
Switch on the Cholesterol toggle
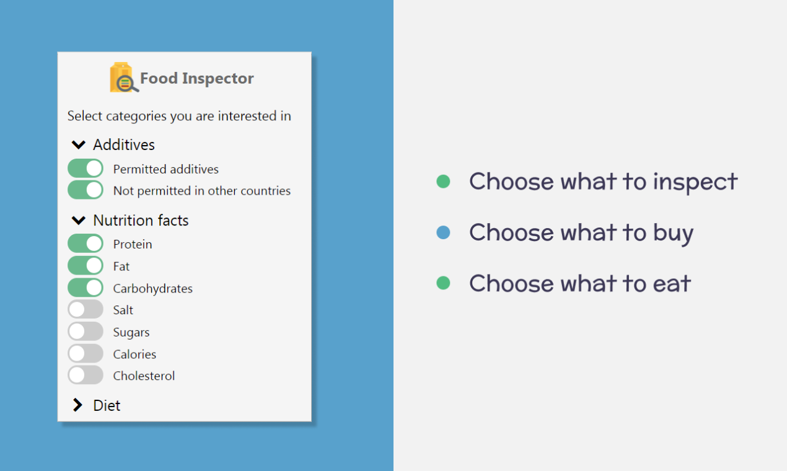click(86, 376)
